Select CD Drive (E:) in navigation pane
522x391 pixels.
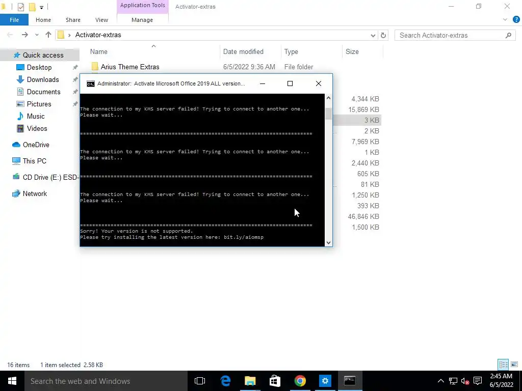pos(45,178)
